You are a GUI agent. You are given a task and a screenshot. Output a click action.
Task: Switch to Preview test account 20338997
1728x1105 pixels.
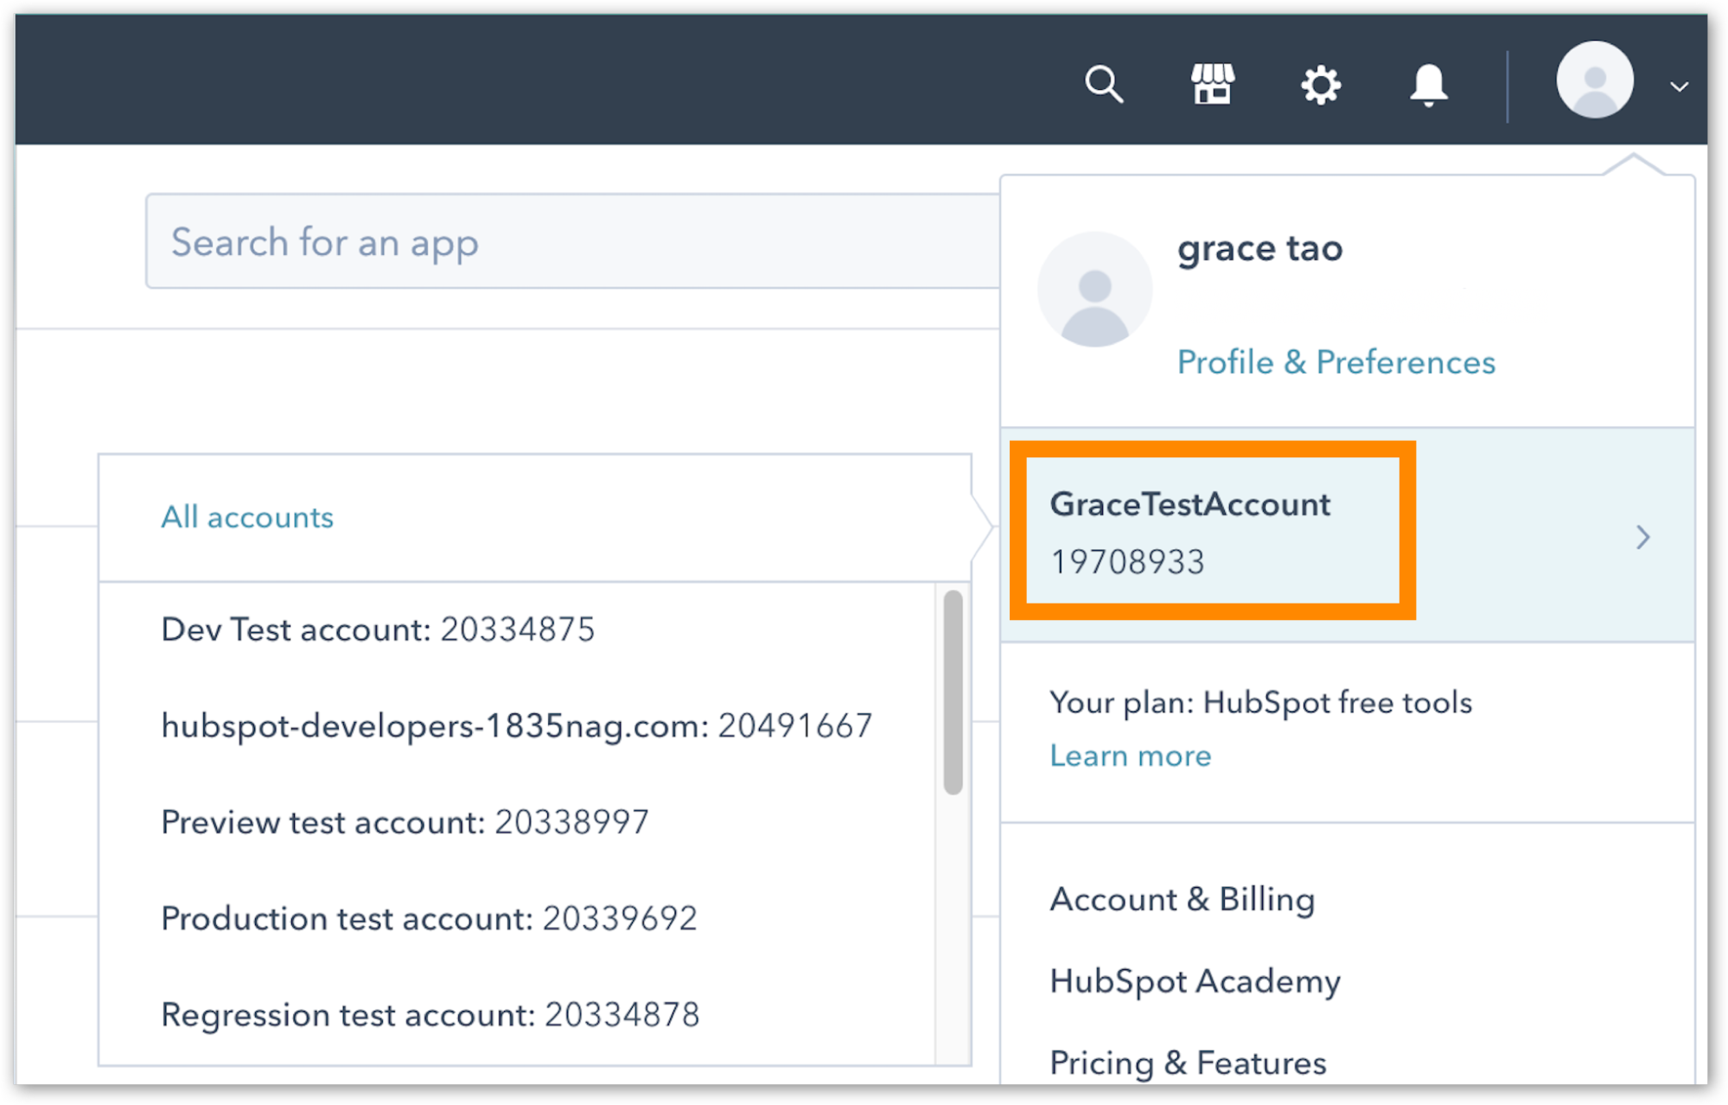pyautogui.click(x=405, y=822)
